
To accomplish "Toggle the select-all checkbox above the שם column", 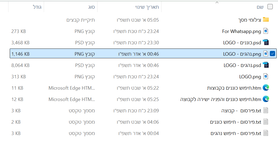I will click(x=270, y=7).
